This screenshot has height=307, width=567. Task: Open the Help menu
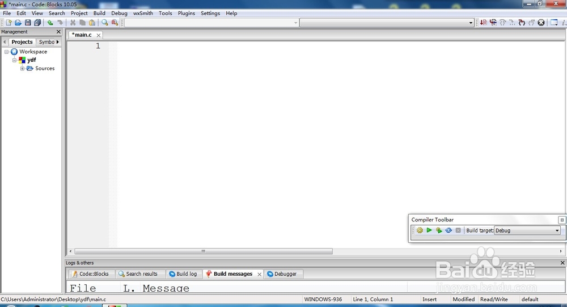pos(231,13)
